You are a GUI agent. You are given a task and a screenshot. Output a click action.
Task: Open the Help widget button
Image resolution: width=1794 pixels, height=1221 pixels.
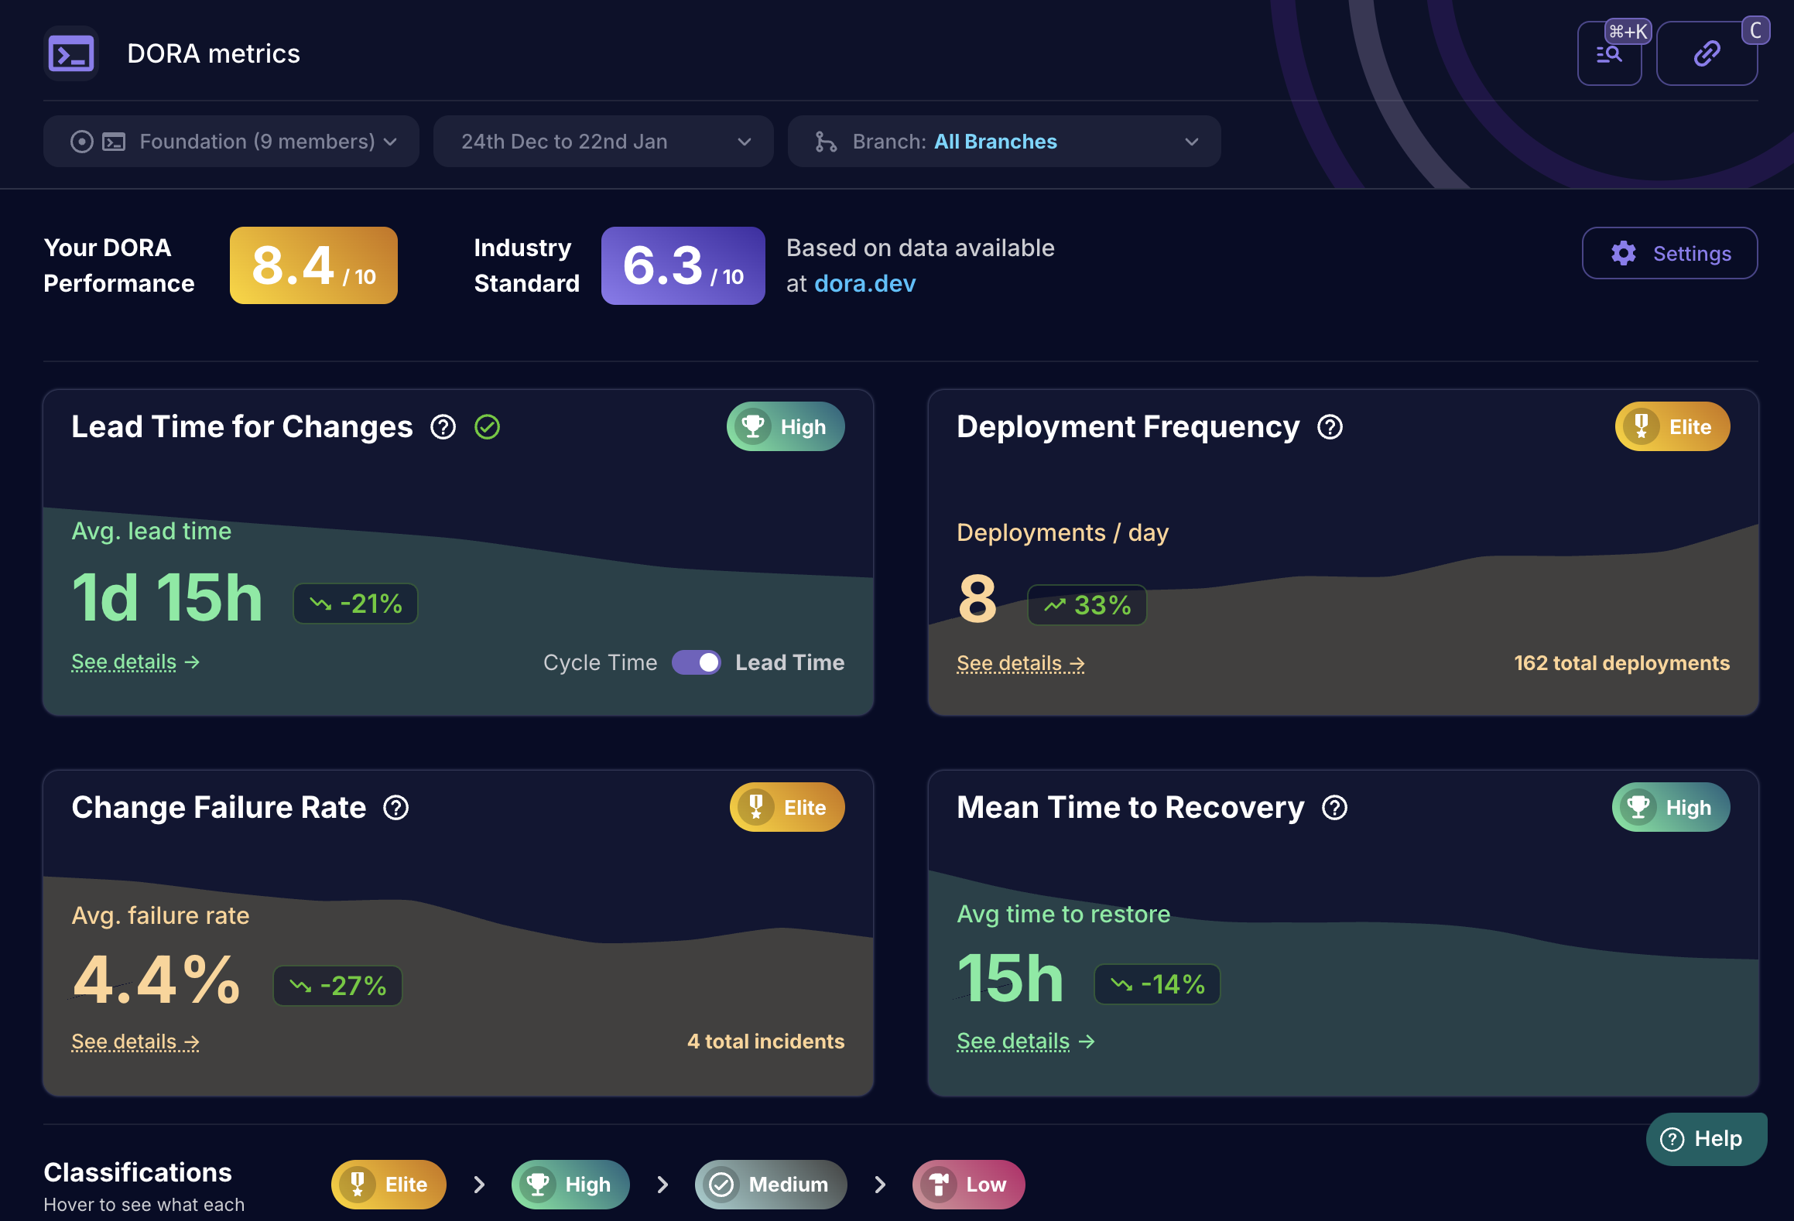tap(1706, 1139)
